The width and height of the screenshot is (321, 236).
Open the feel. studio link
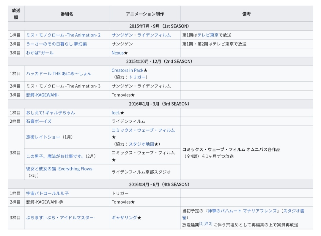coord(116,113)
